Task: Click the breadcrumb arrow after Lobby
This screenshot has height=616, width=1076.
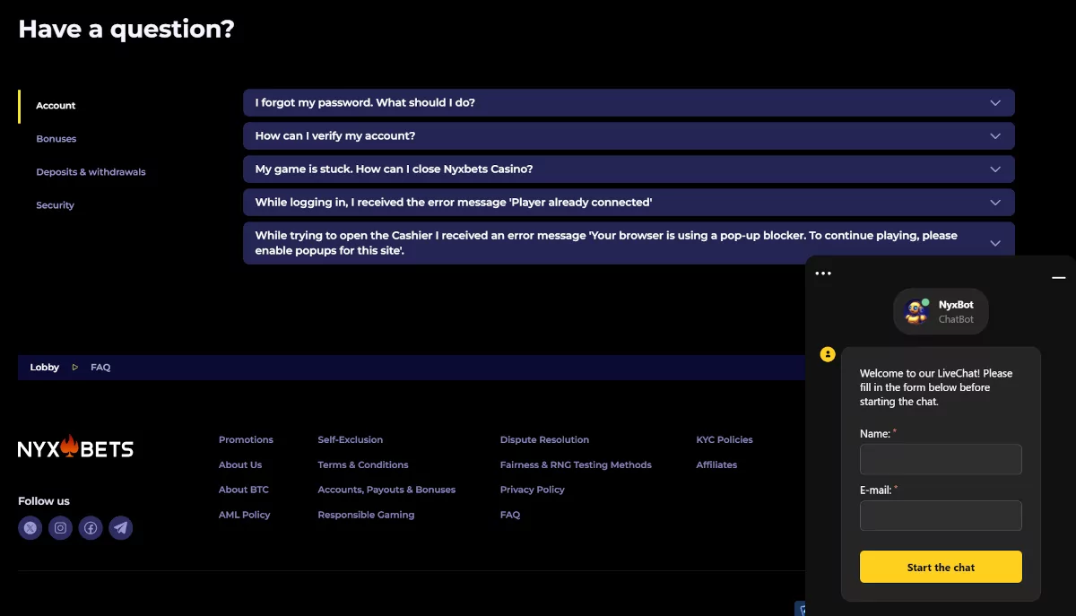Action: click(x=75, y=368)
